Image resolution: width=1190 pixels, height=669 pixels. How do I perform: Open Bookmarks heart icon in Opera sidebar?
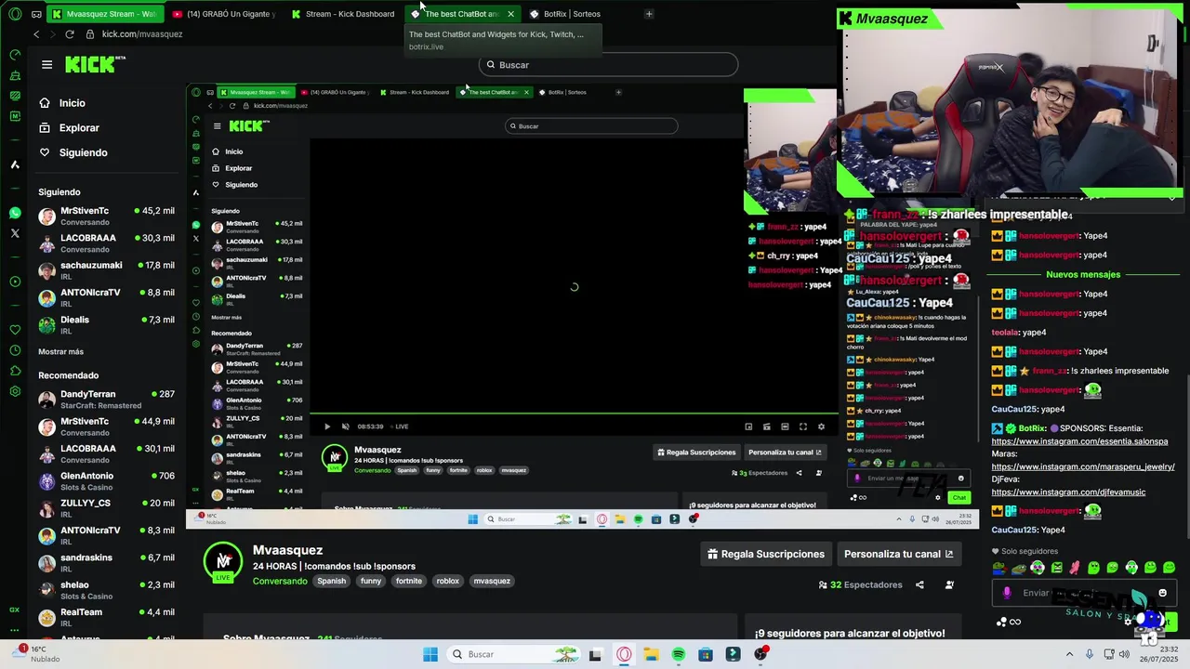point(15,330)
